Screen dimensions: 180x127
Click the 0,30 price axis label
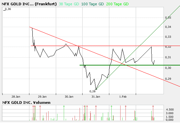click(168, 68)
